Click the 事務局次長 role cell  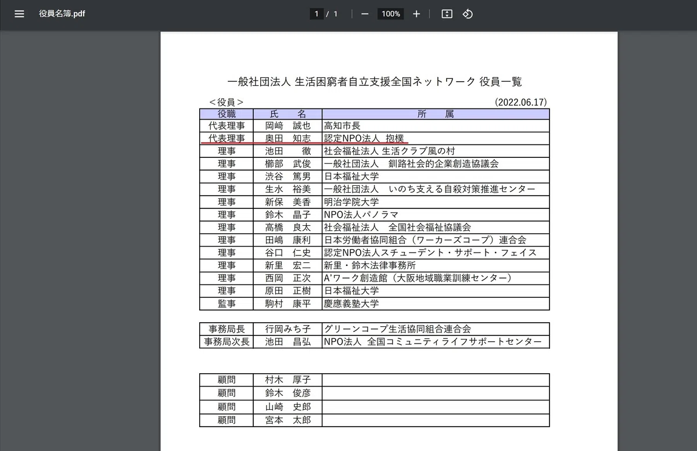227,342
